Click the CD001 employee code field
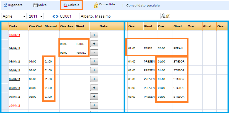The height and width of the screenshot is (113, 229). click(x=69, y=16)
